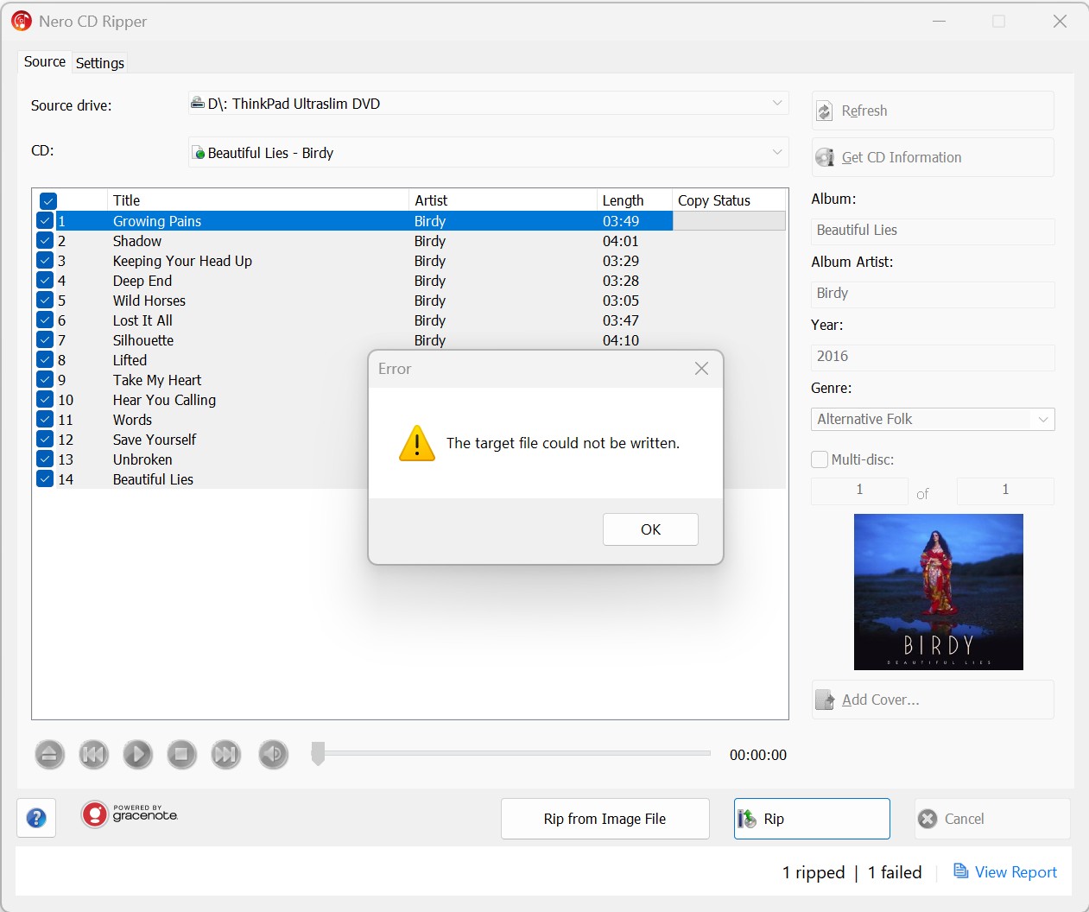Toggle the select-all tracks header checkbox
Image resolution: width=1089 pixels, height=912 pixels.
[x=48, y=201]
